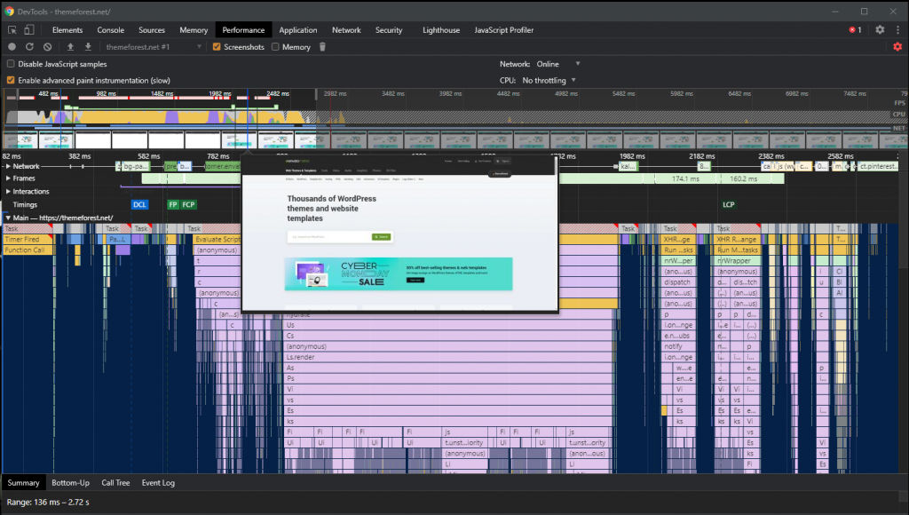
Task: Expand the Frames track
Action: coord(8,178)
